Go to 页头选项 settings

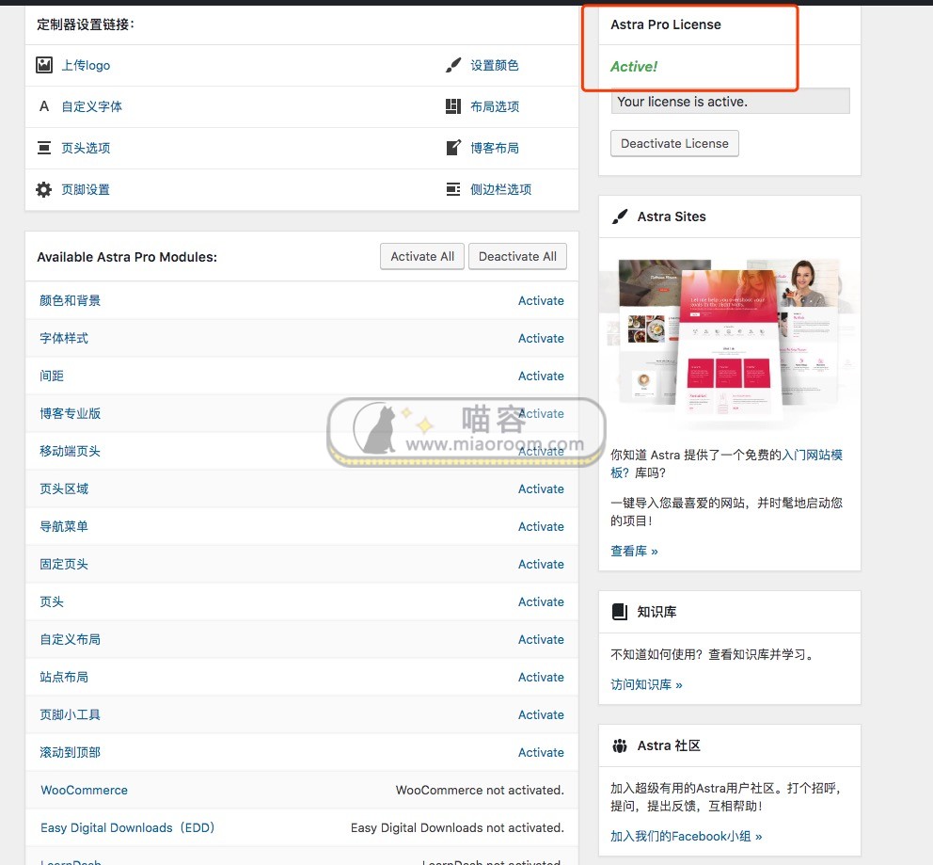point(86,148)
